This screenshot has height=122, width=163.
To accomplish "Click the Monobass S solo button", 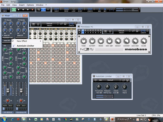I will coord(79,33).
